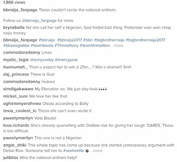Expand angie_shiki's comment with more
177x162 pixels.
(x=98, y=150)
